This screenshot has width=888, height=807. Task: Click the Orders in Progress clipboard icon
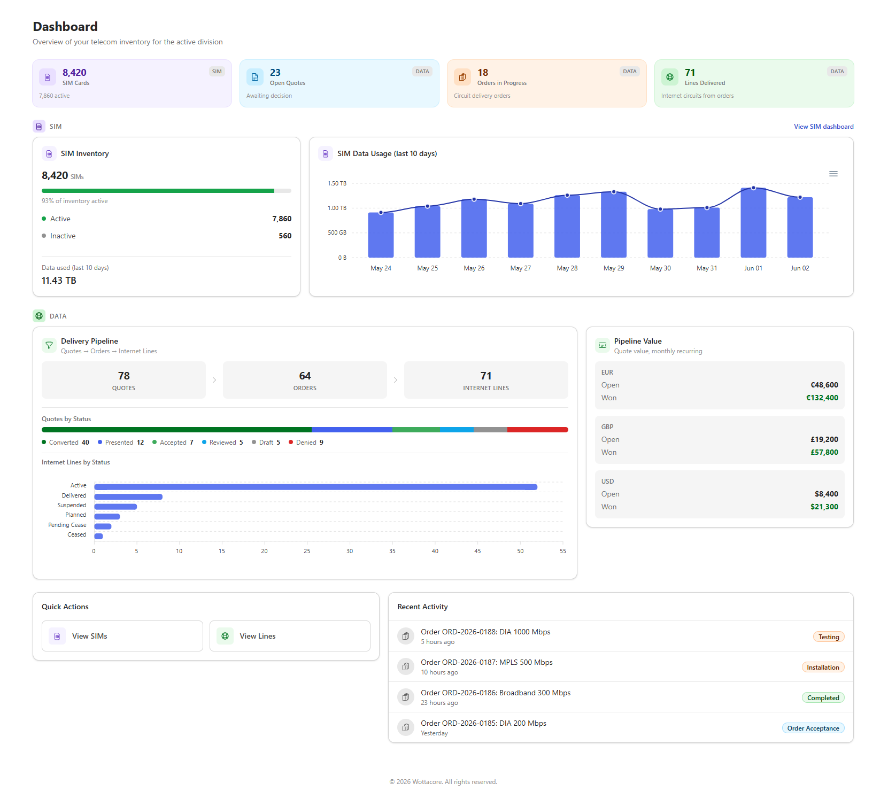[462, 77]
